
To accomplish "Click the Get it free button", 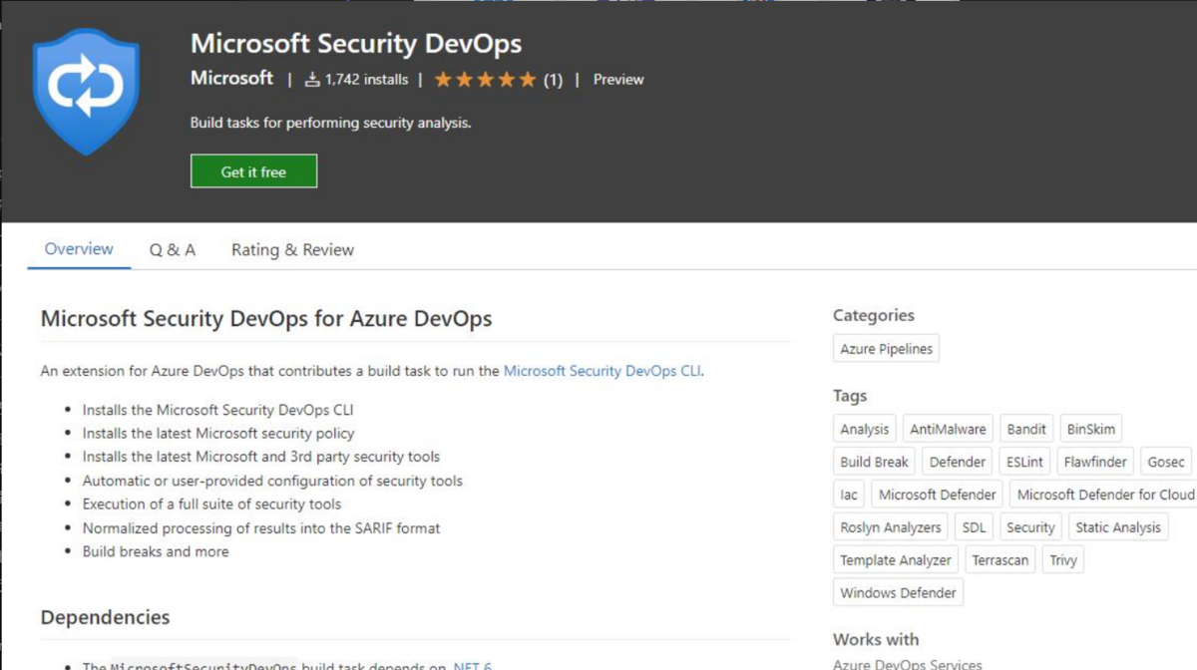I will (x=253, y=170).
